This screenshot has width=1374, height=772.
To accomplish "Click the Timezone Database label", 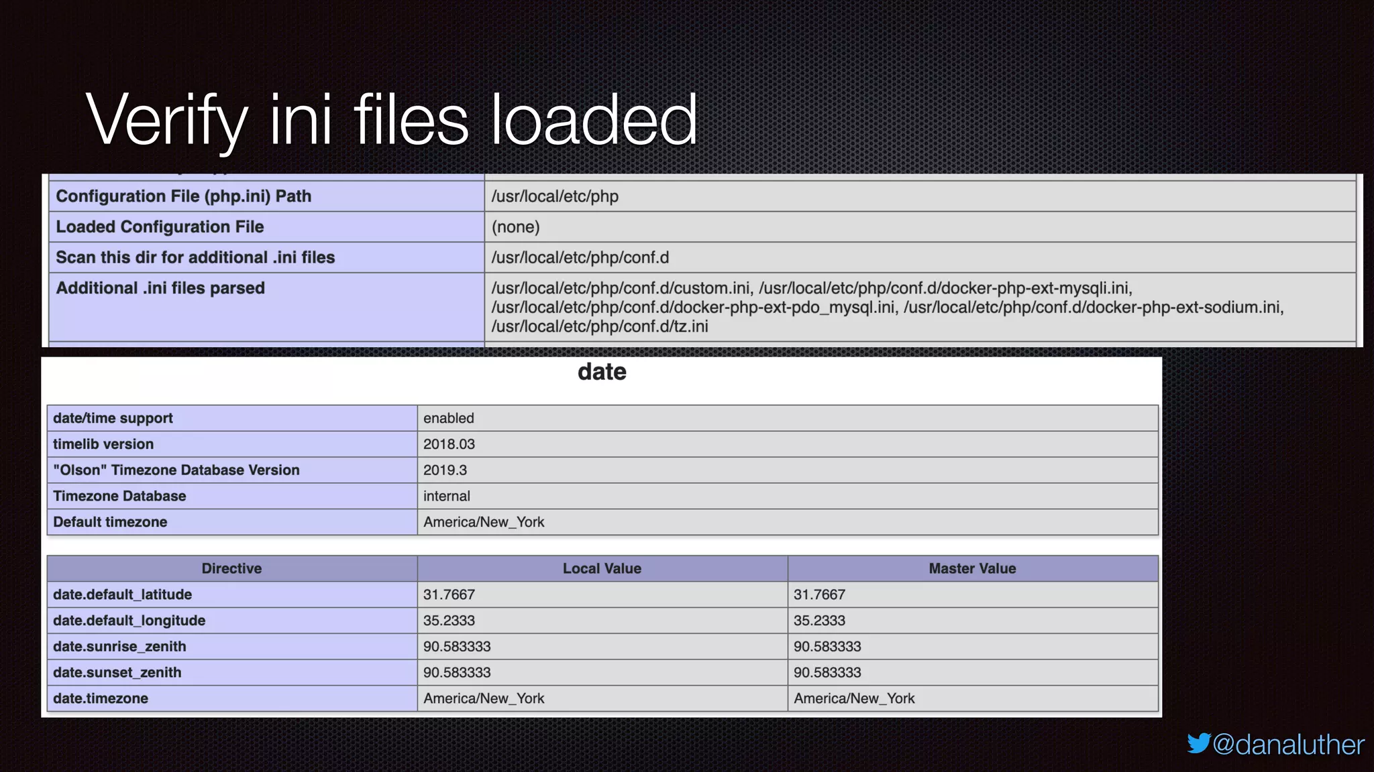I will [119, 496].
